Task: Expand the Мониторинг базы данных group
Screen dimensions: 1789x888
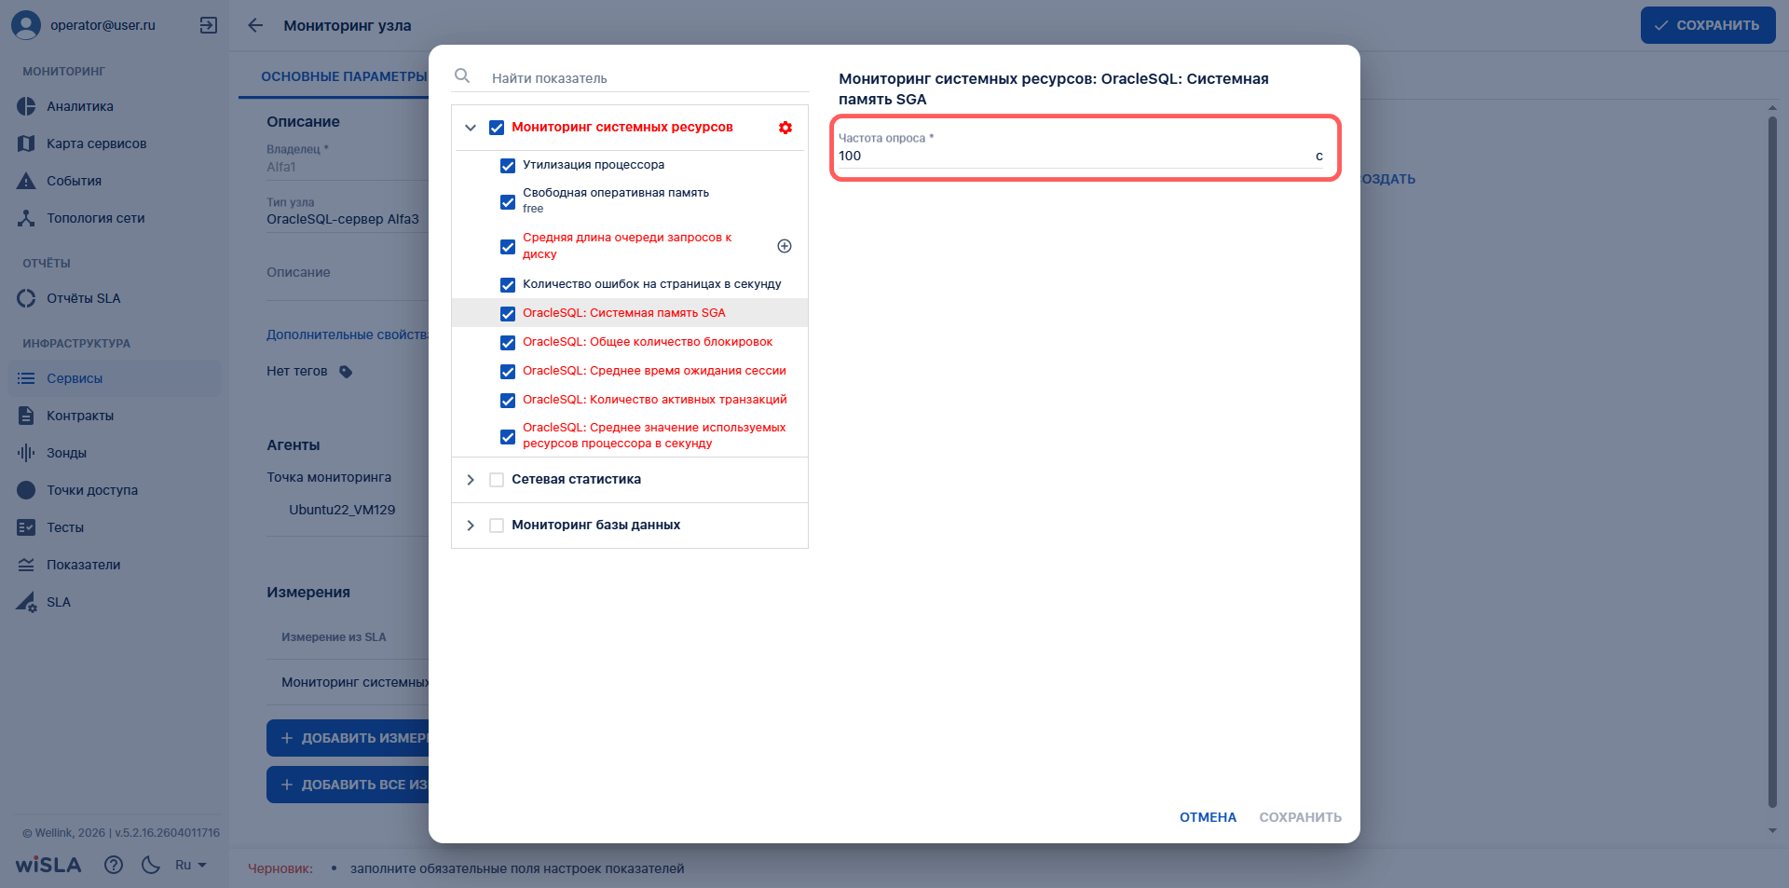Action: (471, 526)
